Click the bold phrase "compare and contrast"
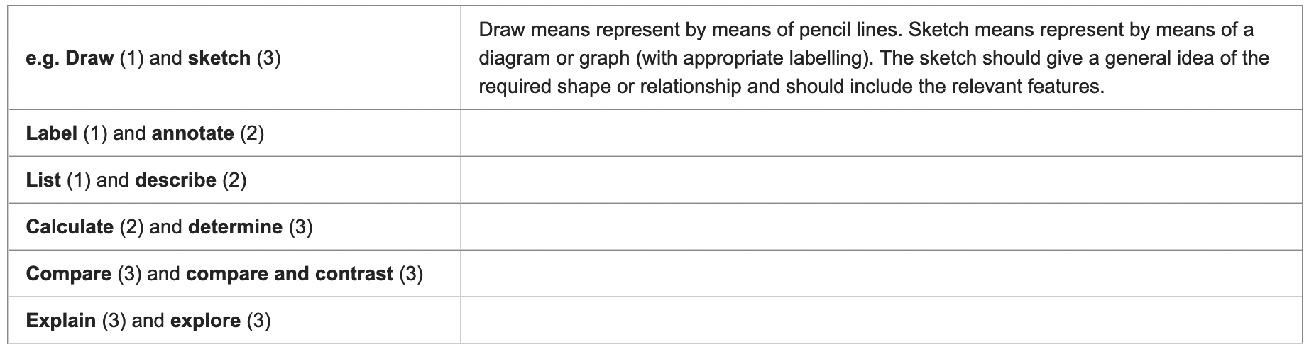The image size is (1309, 352). coord(289,274)
